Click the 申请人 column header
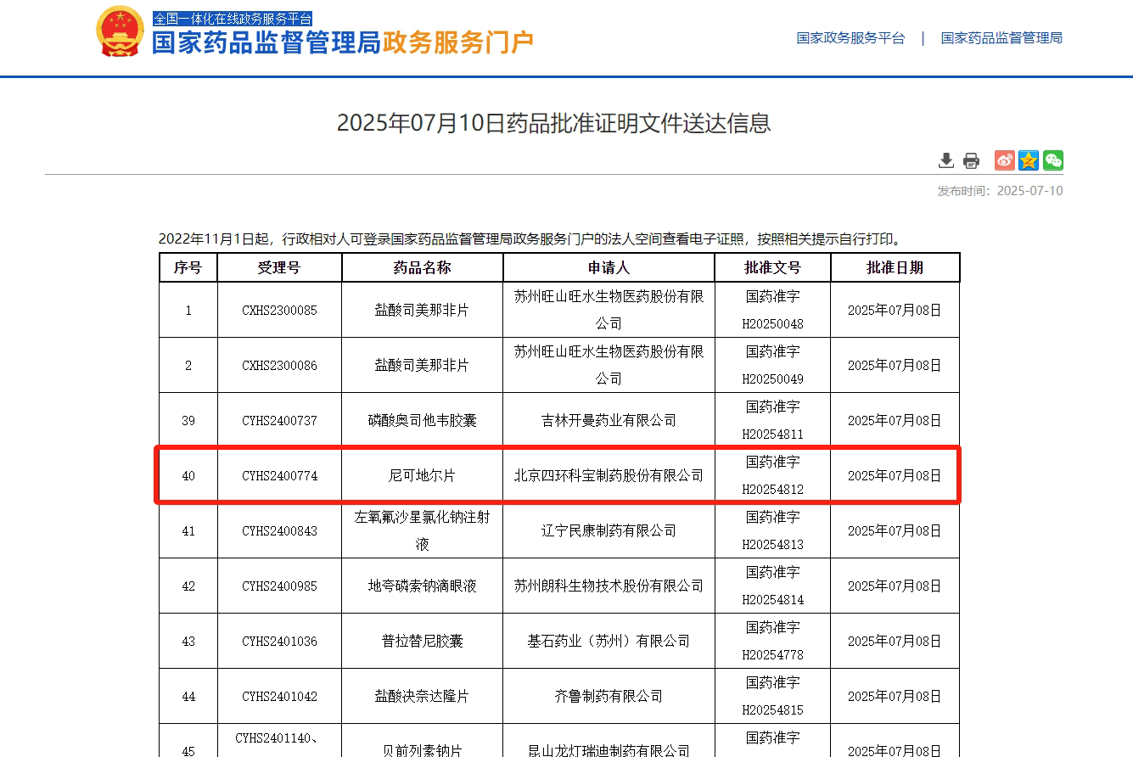This screenshot has height=757, width=1133. 609,267
